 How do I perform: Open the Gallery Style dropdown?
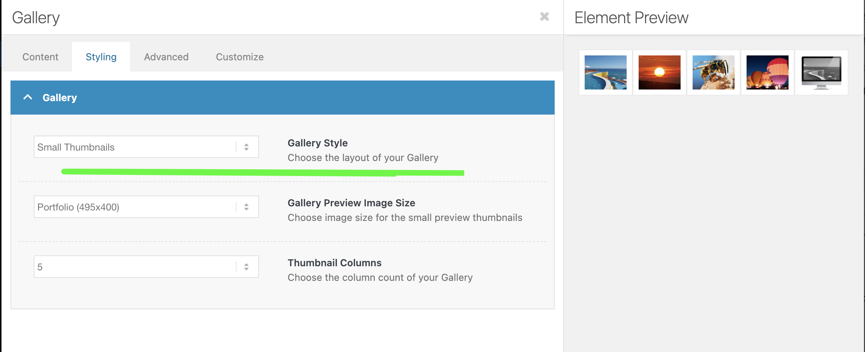[x=135, y=147]
